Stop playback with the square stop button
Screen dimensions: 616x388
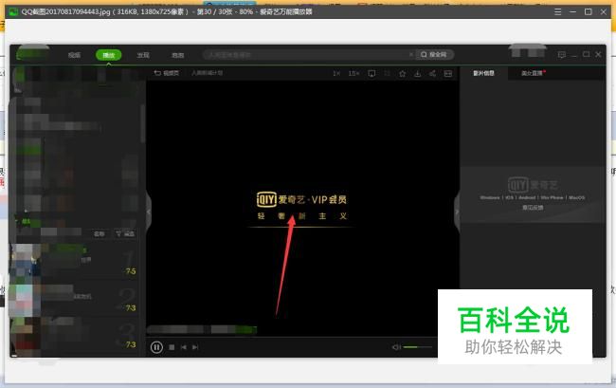172,347
